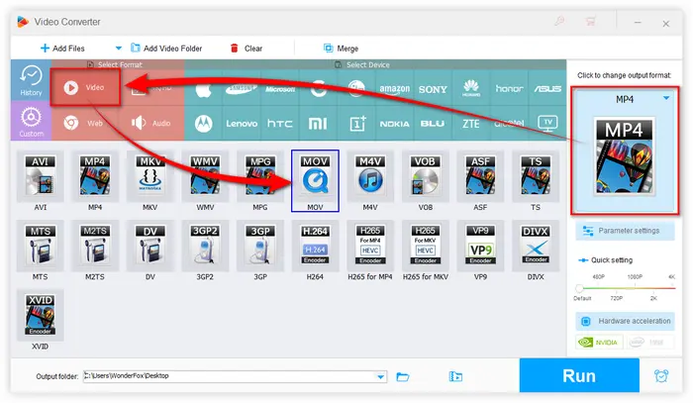Choose the DIVX encoder format
The width and height of the screenshot is (693, 403).
536,246
